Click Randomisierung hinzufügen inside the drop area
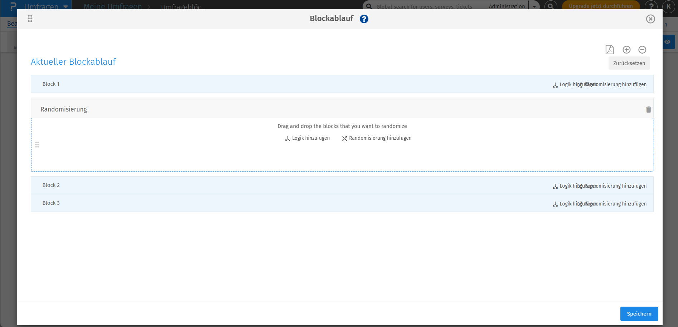This screenshot has height=327, width=678. (x=377, y=138)
